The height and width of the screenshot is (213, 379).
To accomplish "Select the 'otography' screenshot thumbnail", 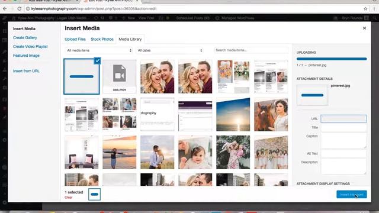I will click(x=158, y=114).
